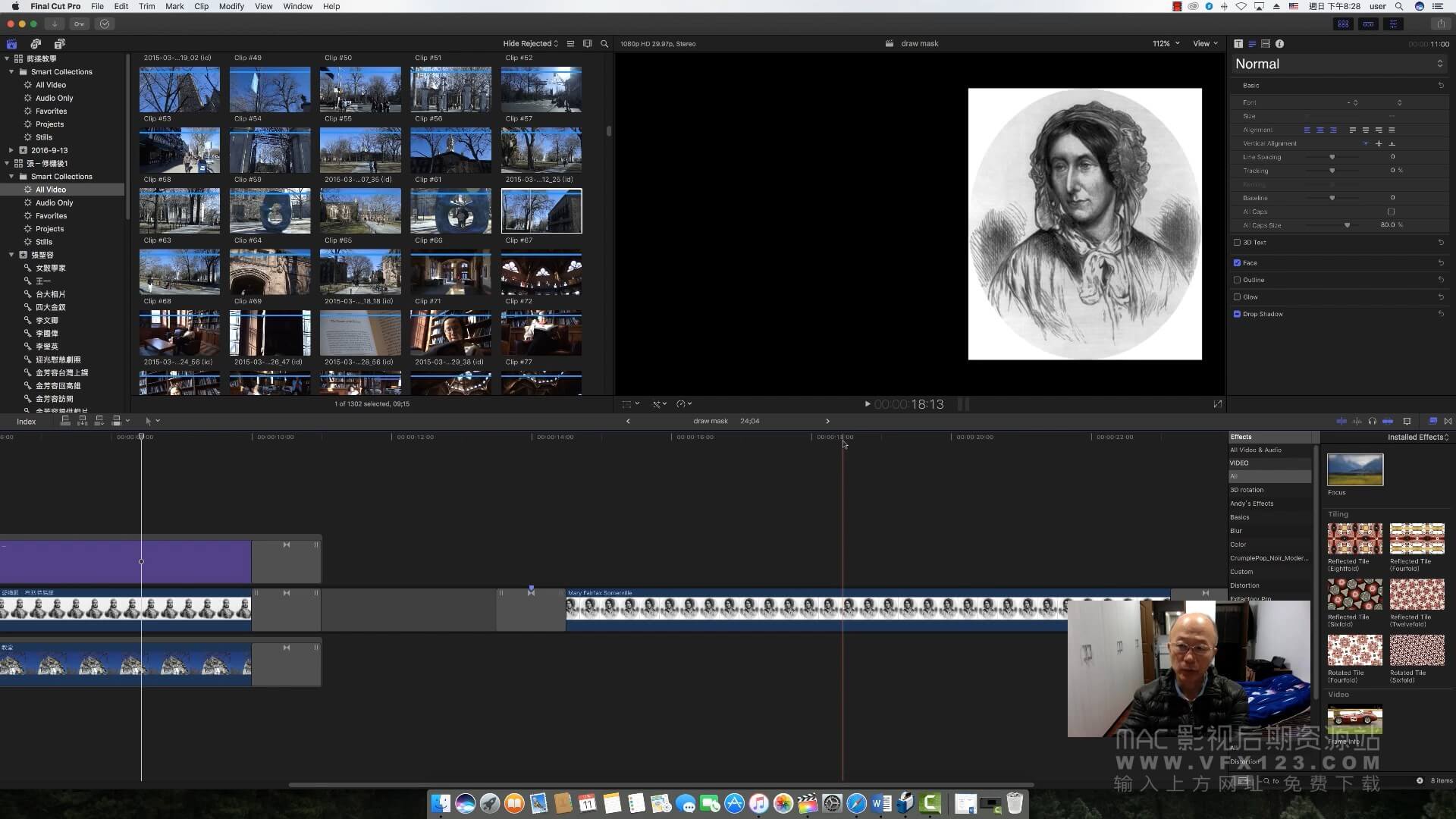
Task: Open the Font family dropdown
Action: (x=1351, y=102)
